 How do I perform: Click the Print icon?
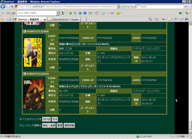(163, 19)
